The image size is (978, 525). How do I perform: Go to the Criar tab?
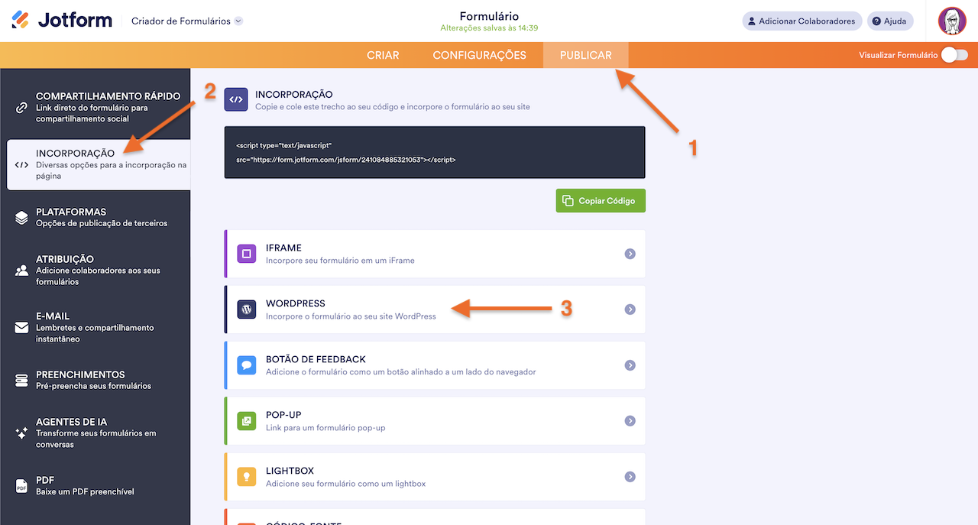click(383, 55)
